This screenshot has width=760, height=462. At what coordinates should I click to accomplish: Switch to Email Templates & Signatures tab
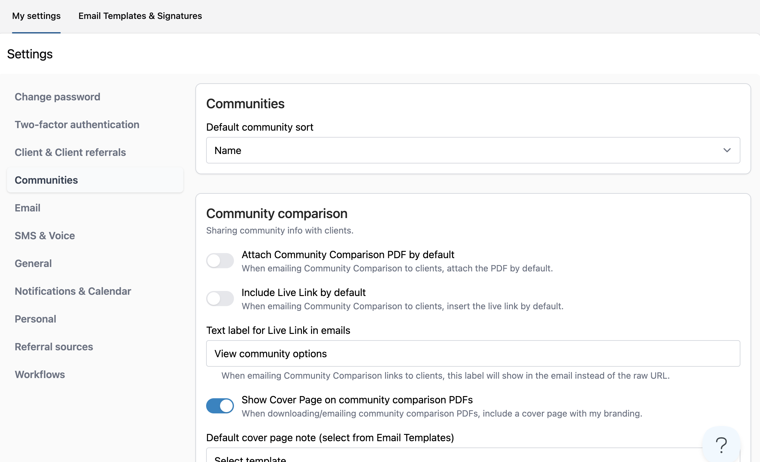click(x=140, y=16)
